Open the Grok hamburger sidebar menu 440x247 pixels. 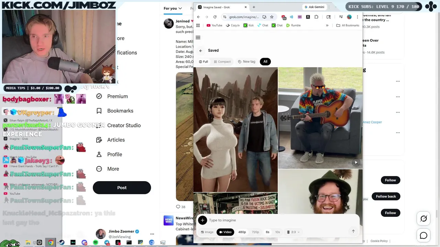click(198, 37)
